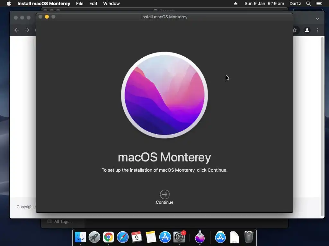The image size is (329, 246).
Task: Open App Store from the Dock
Action: coord(165,237)
